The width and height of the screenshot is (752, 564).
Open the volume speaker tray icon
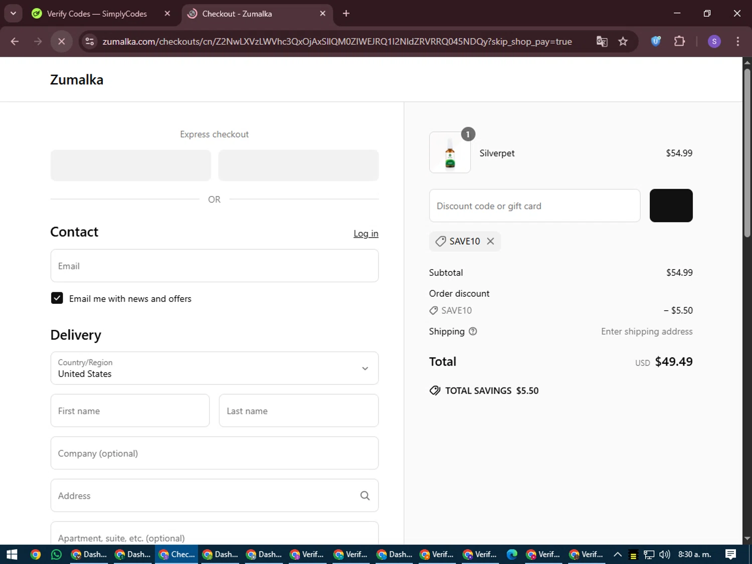(665, 554)
